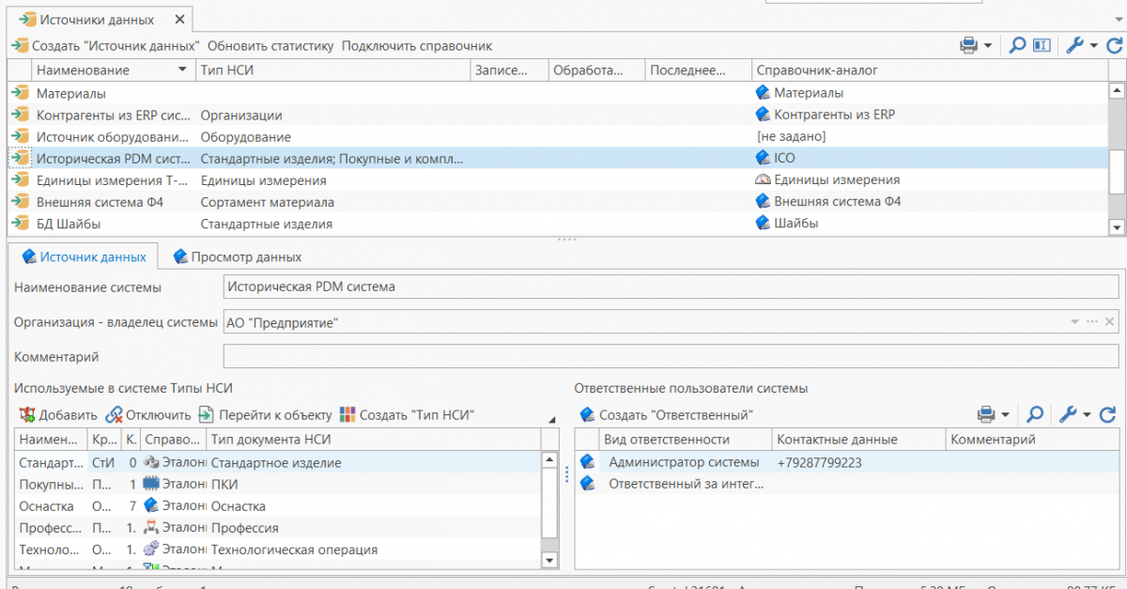Screen dimensions: 1127x589
Task: Click Подключить справочник
Action: tap(417, 46)
